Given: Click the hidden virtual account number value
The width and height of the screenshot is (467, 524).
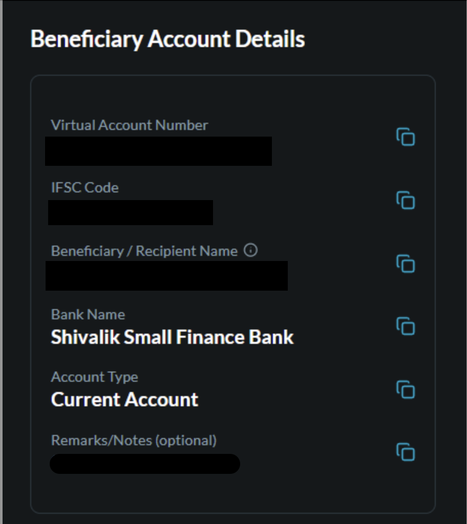Looking at the screenshot, I should (x=158, y=151).
